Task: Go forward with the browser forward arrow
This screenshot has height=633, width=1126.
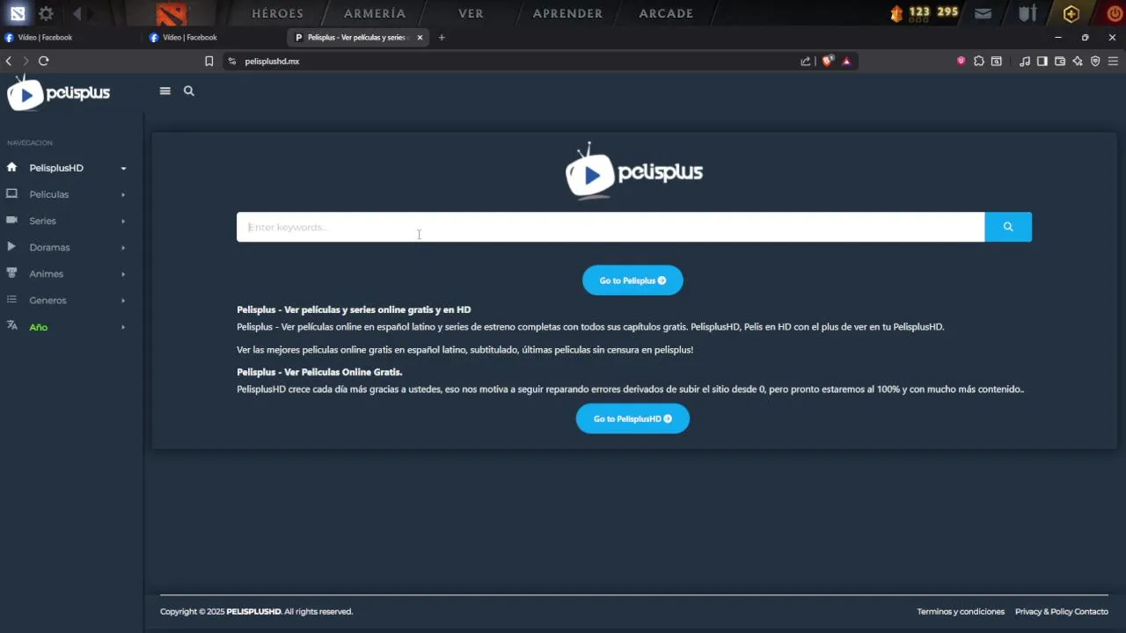Action: (26, 61)
